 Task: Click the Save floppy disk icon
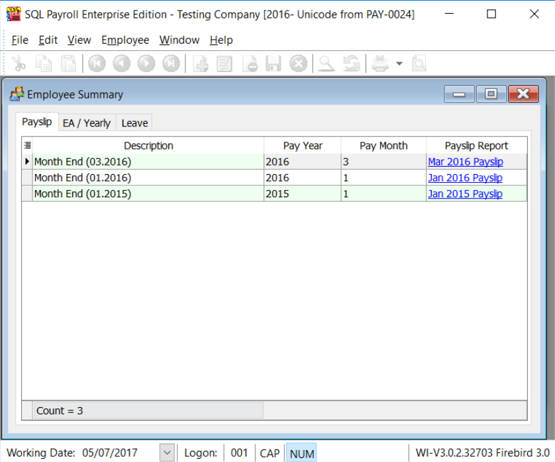click(274, 64)
